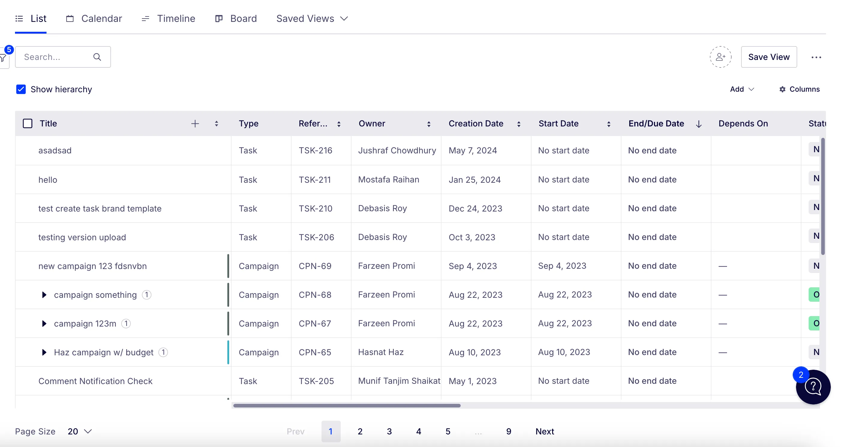Click the Columns gear icon

click(782, 89)
